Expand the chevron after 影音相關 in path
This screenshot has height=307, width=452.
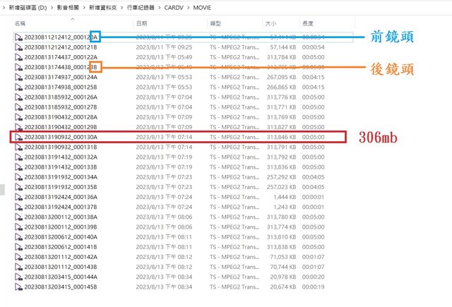click(83, 6)
